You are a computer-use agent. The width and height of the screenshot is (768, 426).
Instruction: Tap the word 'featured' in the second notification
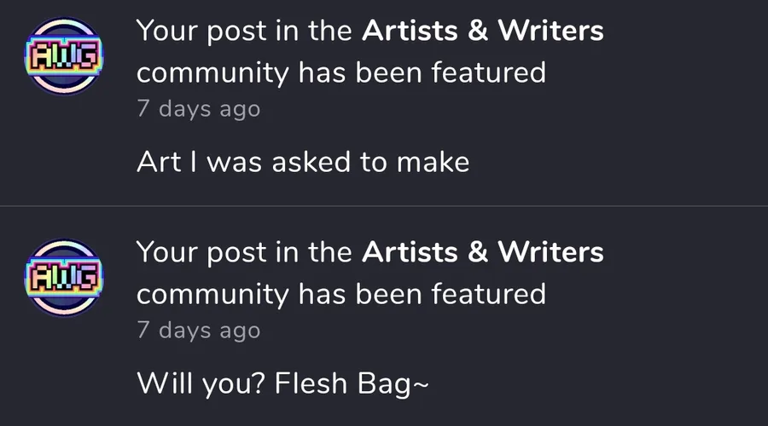click(x=488, y=294)
